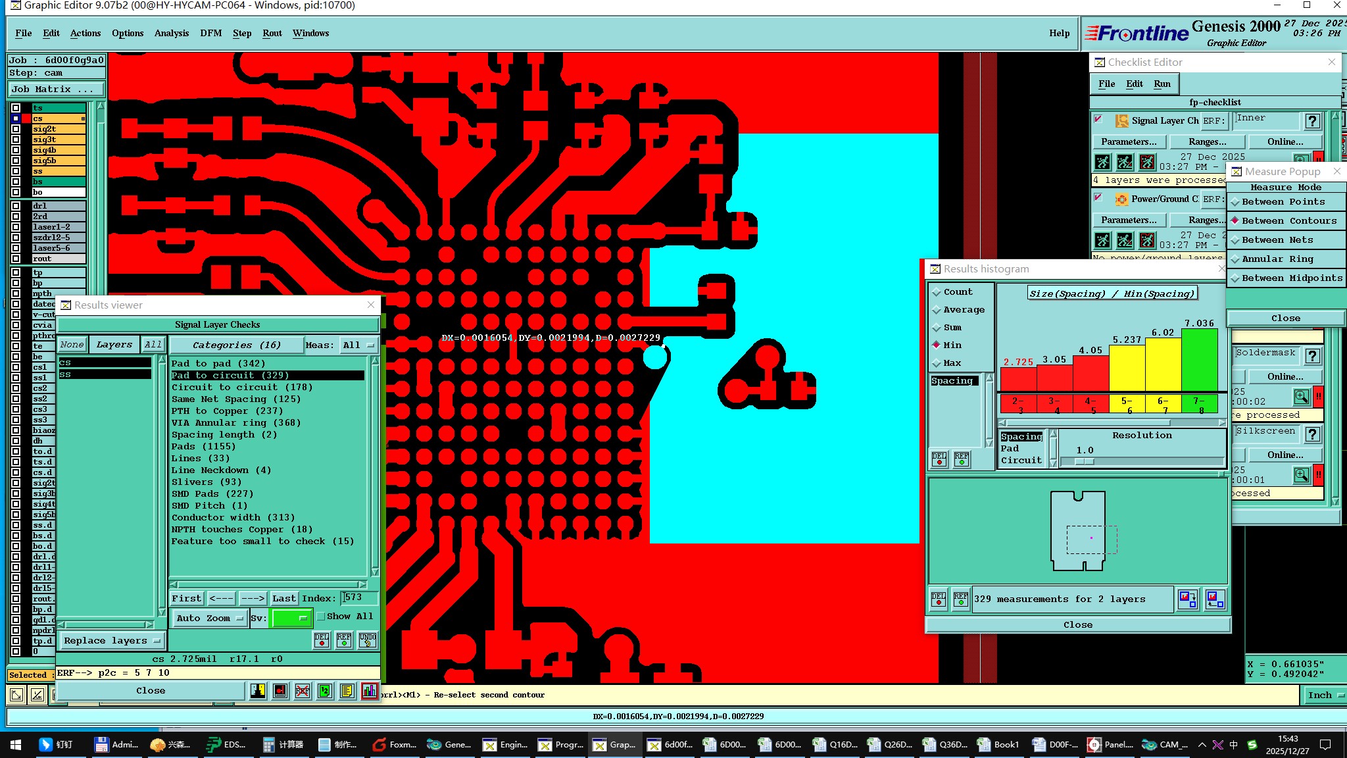
Task: Open the Meas: All dropdown
Action: (358, 345)
